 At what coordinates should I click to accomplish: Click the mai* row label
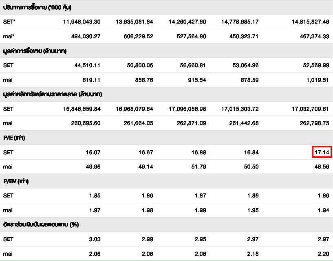coord(9,36)
